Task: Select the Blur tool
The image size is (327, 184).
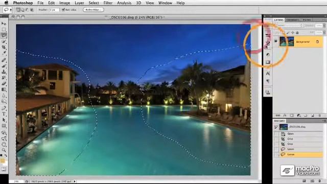Action: (x=4, y=96)
